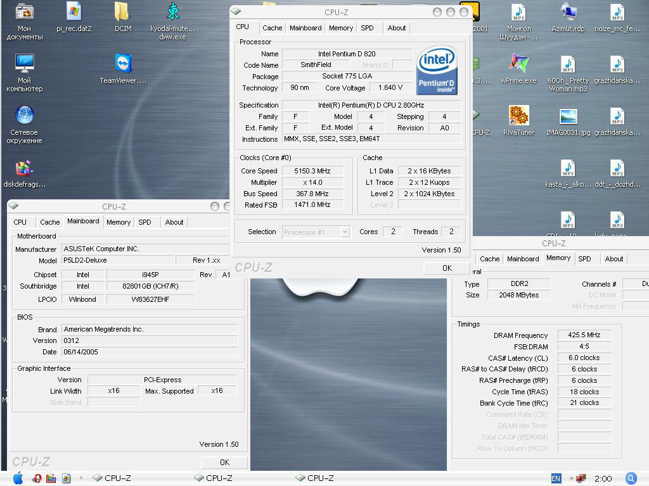Click the Core Voltage 1.640 V value
649x486 pixels.
click(390, 87)
